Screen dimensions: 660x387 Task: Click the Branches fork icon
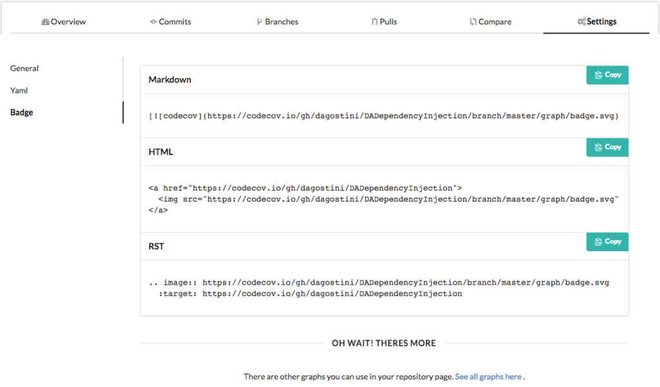point(259,22)
